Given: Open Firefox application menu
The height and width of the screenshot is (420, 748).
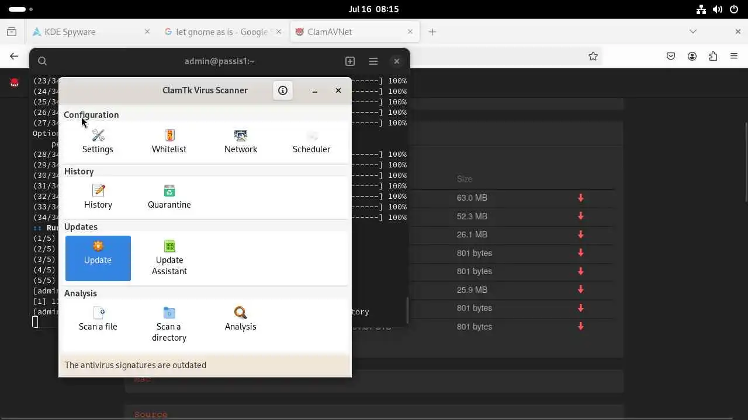Looking at the screenshot, I should (x=734, y=56).
